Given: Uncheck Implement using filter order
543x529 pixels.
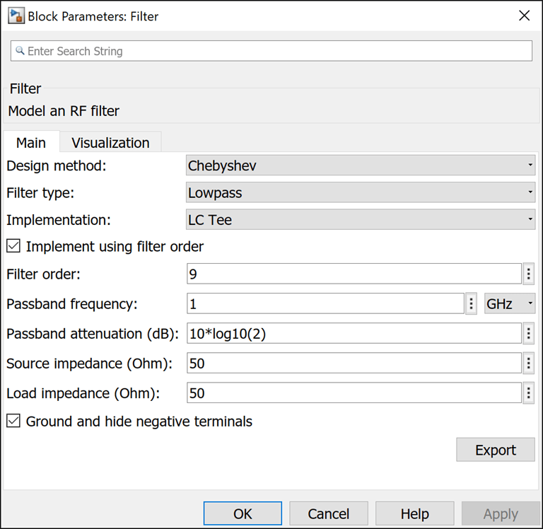Looking at the screenshot, I should tap(13, 247).
